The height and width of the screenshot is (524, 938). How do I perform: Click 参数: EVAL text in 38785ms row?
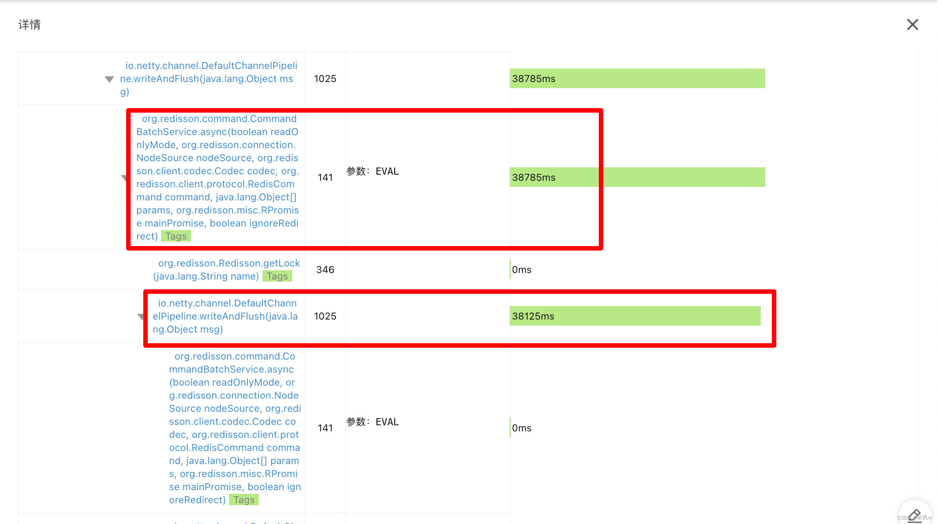pos(372,171)
